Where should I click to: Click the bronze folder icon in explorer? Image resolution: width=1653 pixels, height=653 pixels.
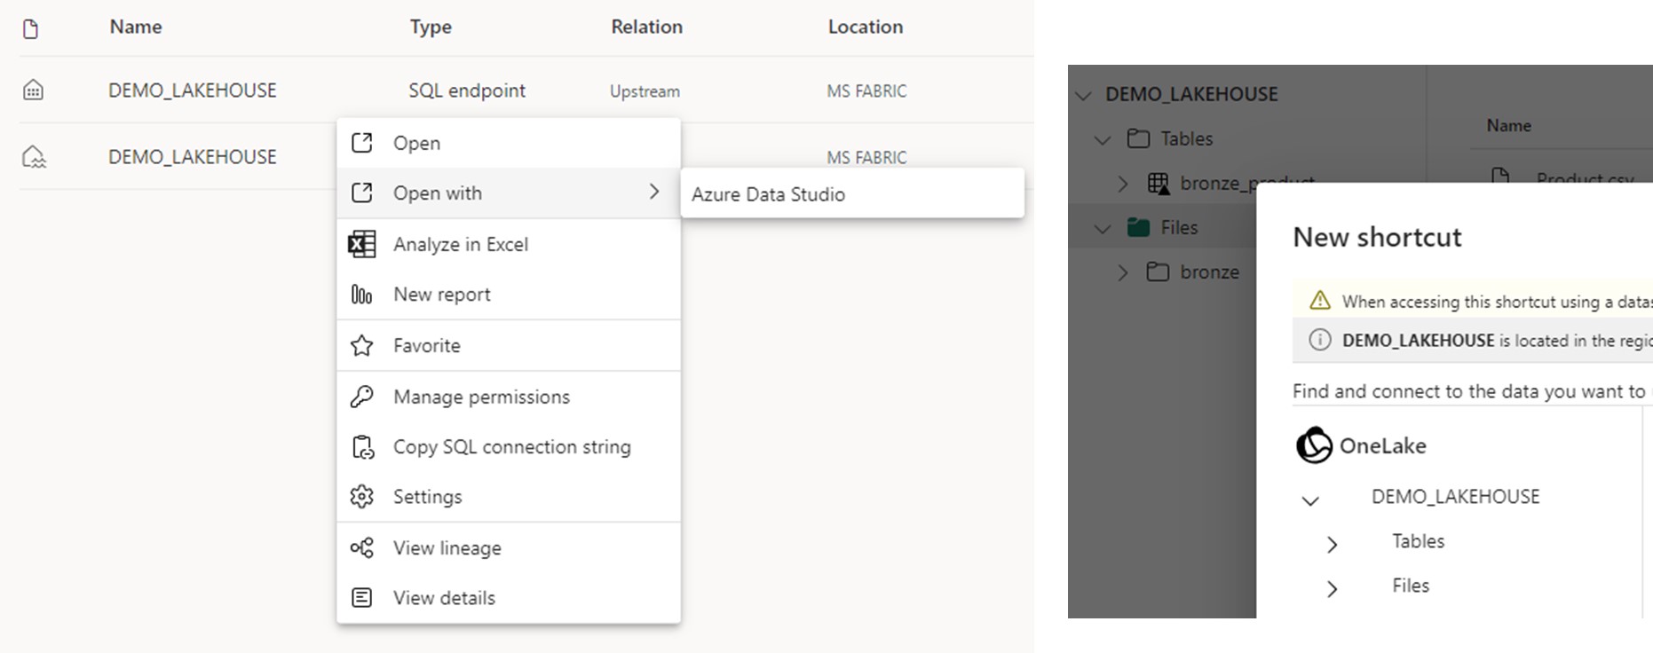click(1158, 271)
